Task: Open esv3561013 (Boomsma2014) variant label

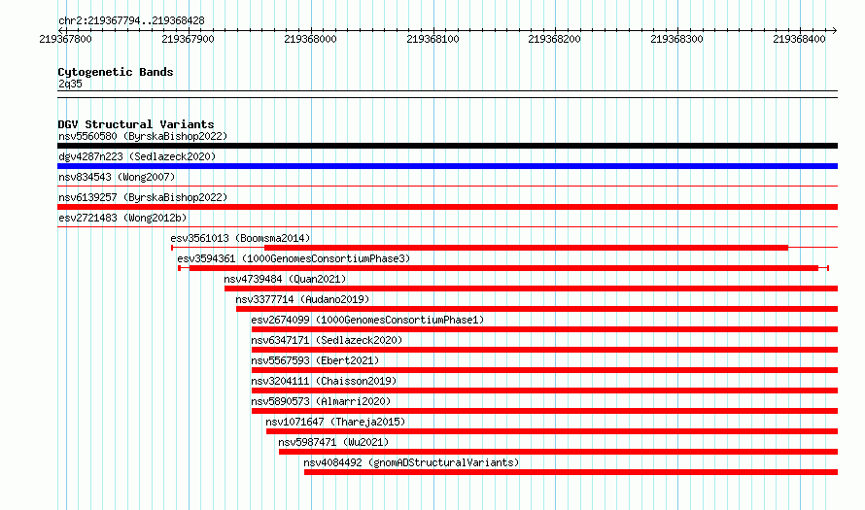Action: pyautogui.click(x=240, y=238)
